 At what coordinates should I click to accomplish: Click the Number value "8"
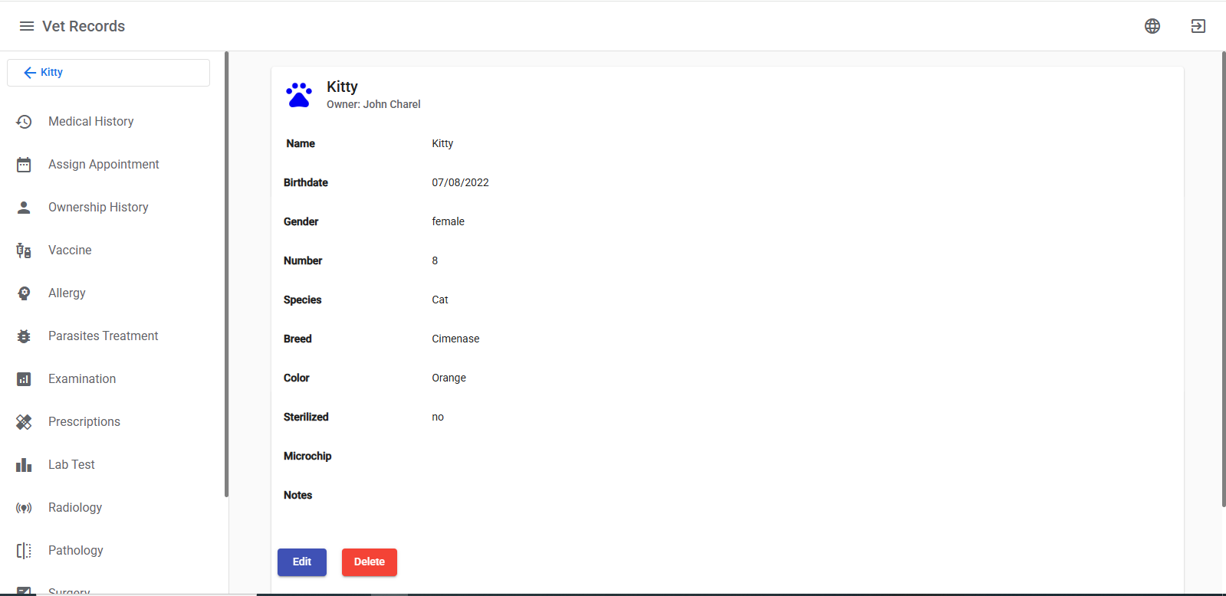[x=435, y=260]
